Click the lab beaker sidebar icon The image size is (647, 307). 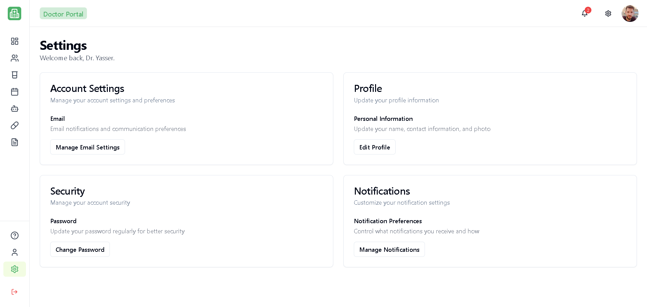click(14, 75)
